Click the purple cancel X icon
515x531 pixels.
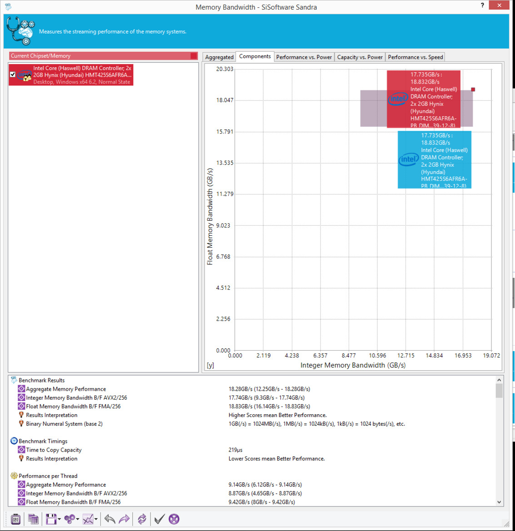[174, 519]
